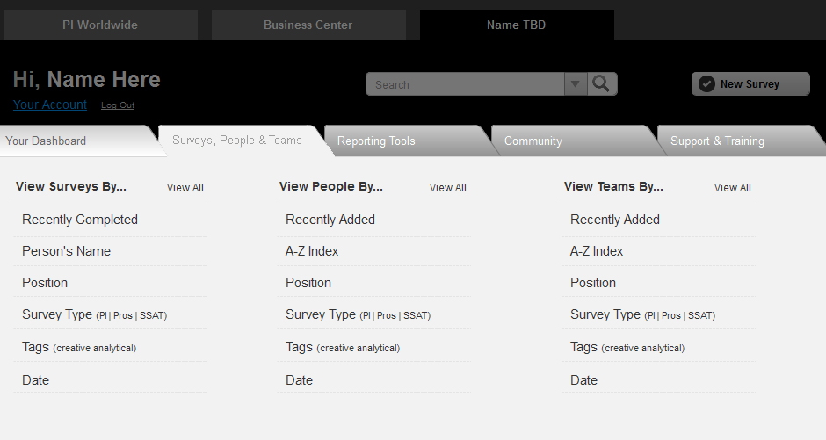Click the Log Out link
The width and height of the screenshot is (826, 440).
pyautogui.click(x=118, y=105)
